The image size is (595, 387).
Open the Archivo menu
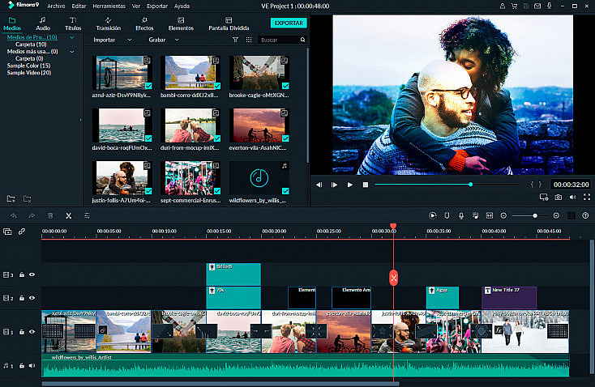tap(56, 6)
